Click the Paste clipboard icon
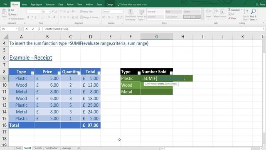266x150 pixels. (4, 12)
